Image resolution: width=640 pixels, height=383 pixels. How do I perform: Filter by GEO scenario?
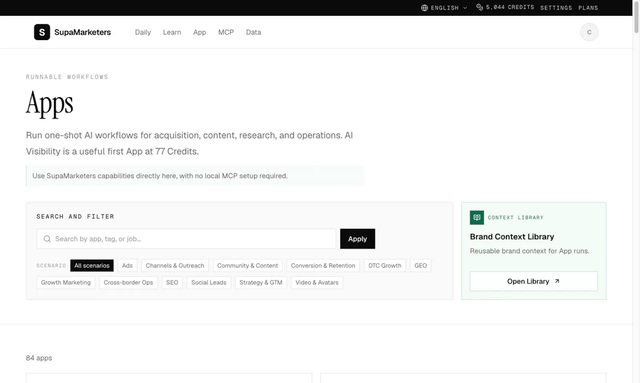[420, 266]
